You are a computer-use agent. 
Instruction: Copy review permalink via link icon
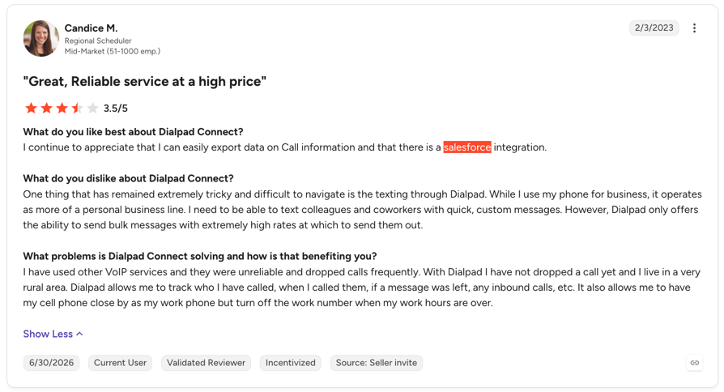click(x=695, y=363)
